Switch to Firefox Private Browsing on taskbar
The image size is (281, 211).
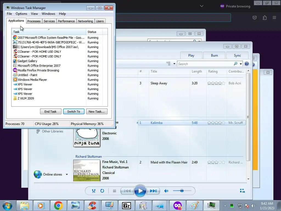pos(178,206)
